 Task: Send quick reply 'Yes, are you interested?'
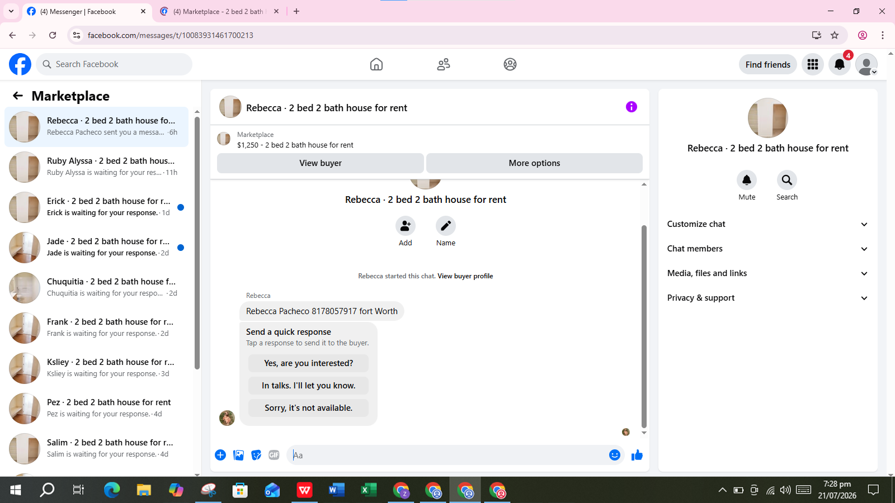pos(308,363)
